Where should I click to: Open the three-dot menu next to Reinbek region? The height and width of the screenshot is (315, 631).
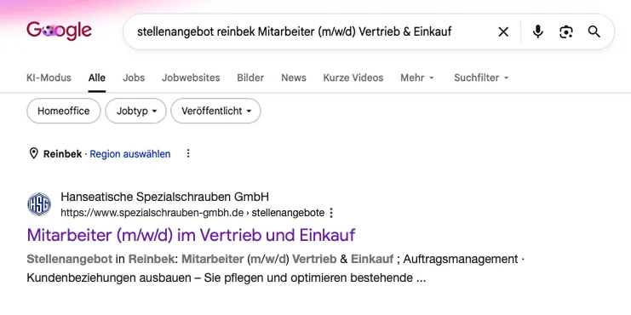click(188, 154)
